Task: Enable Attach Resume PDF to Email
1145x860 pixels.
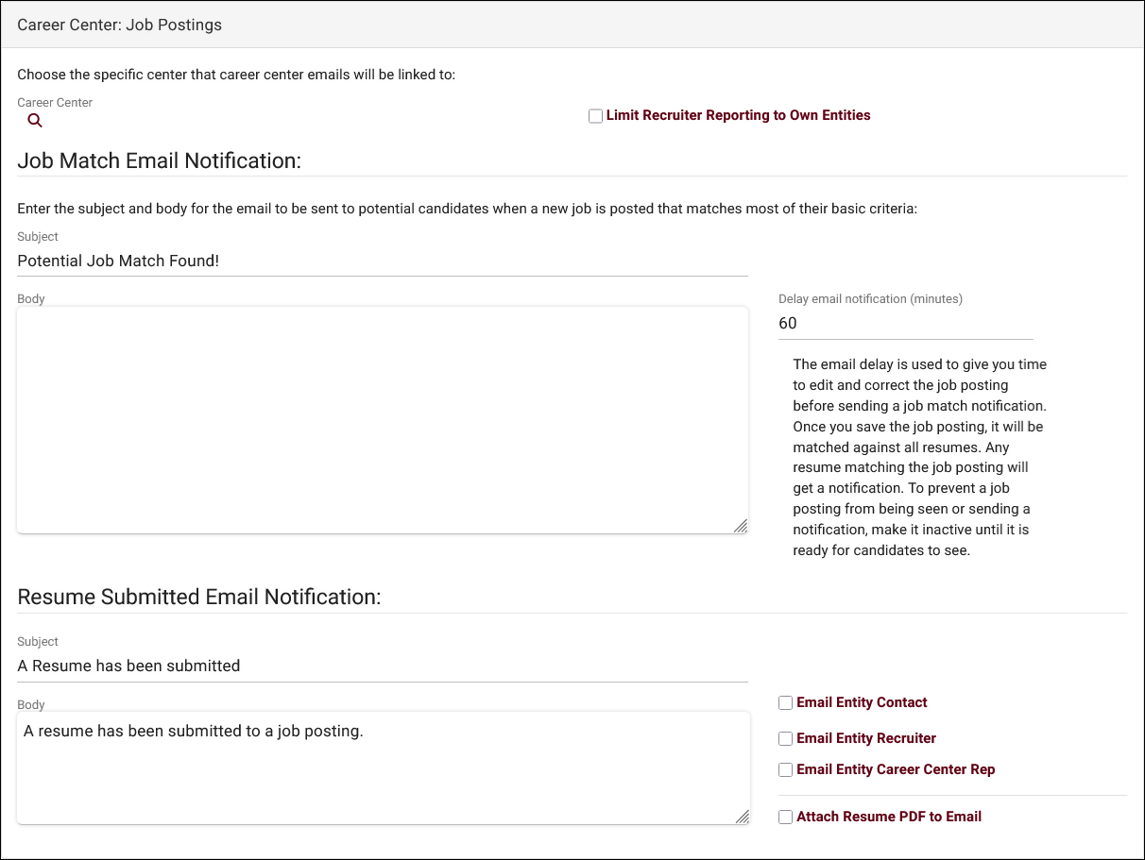Action: pyautogui.click(x=785, y=817)
